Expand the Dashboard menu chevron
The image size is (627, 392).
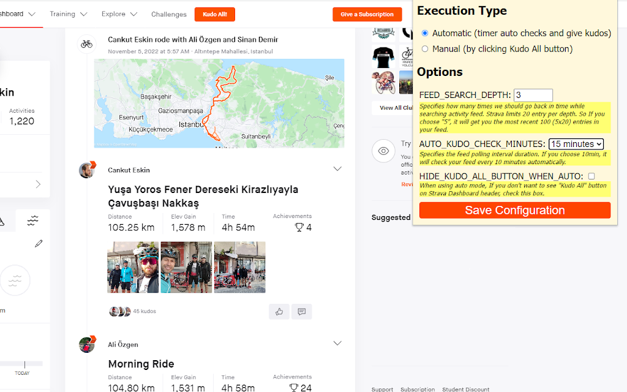(32, 14)
